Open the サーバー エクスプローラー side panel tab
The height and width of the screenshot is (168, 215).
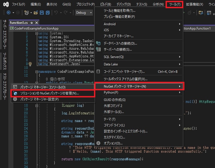5,34
